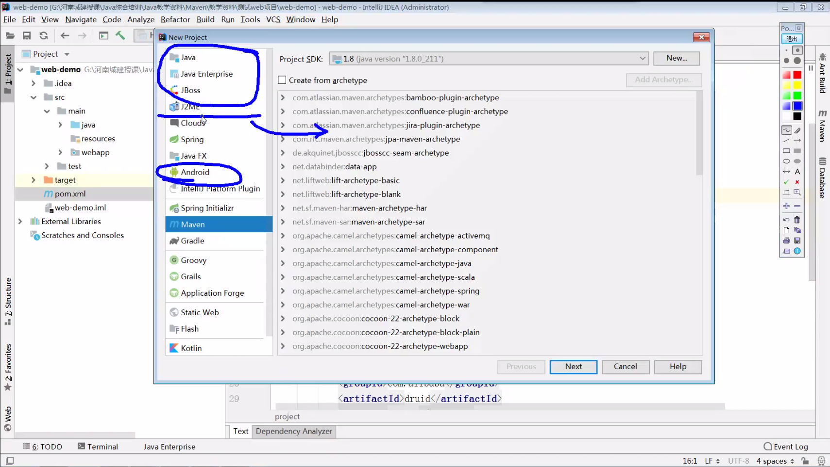Viewport: 830px width, 467px height.
Task: Open the Project view dropdown arrow
Action: 67,54
